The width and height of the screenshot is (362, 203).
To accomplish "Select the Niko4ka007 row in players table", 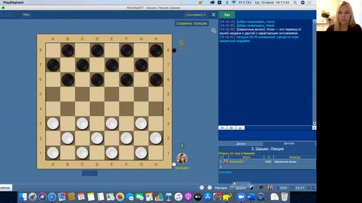I will (267, 162).
